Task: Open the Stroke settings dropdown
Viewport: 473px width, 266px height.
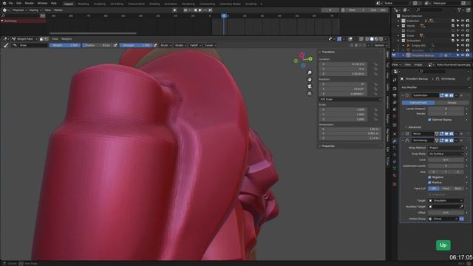Action: [180, 45]
